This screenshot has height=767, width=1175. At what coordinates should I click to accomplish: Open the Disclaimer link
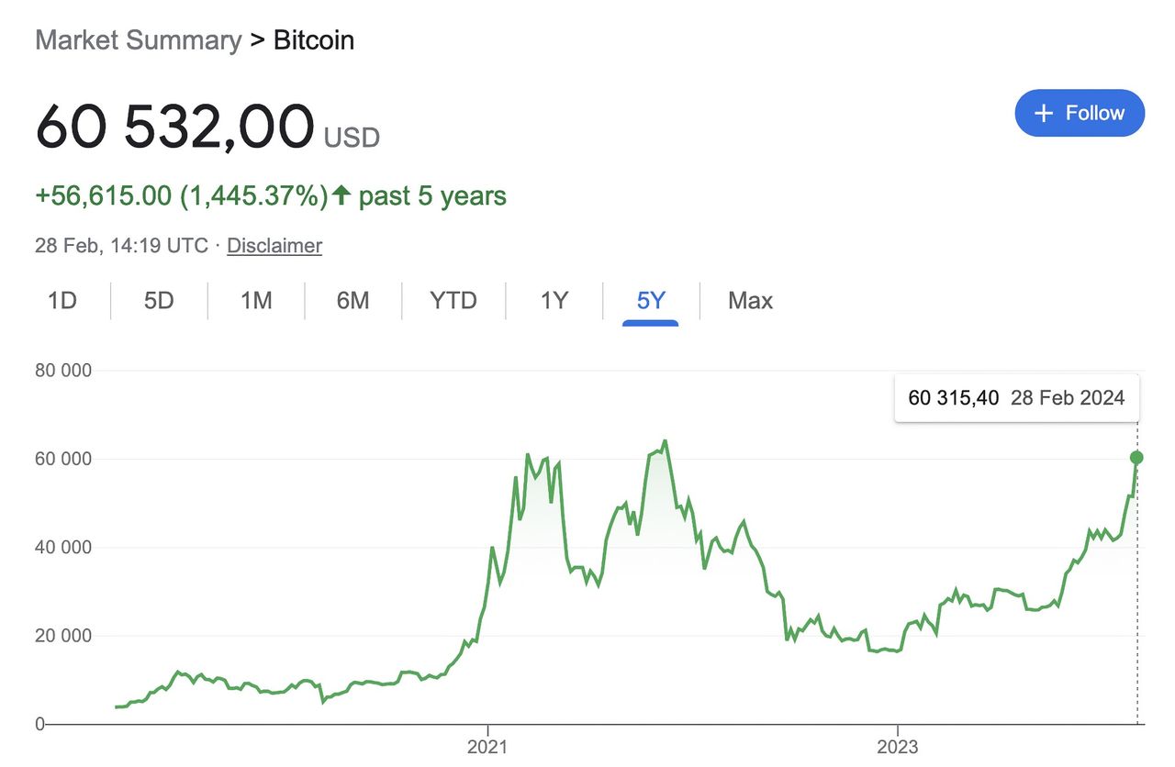[274, 246]
